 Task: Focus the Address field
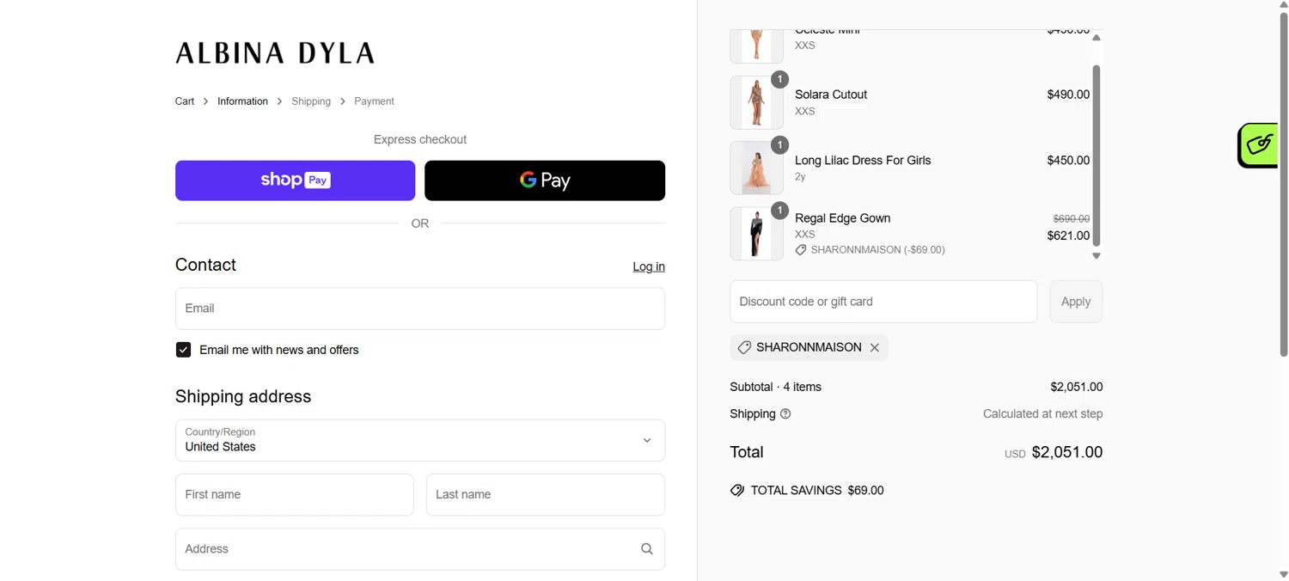point(420,549)
